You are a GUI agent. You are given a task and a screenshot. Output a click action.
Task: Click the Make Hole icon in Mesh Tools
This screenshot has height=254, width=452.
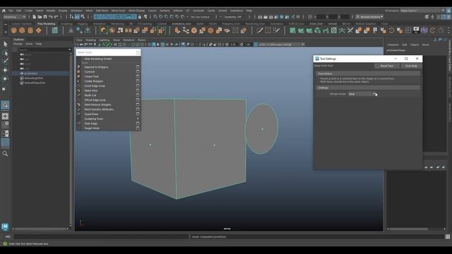(78, 90)
